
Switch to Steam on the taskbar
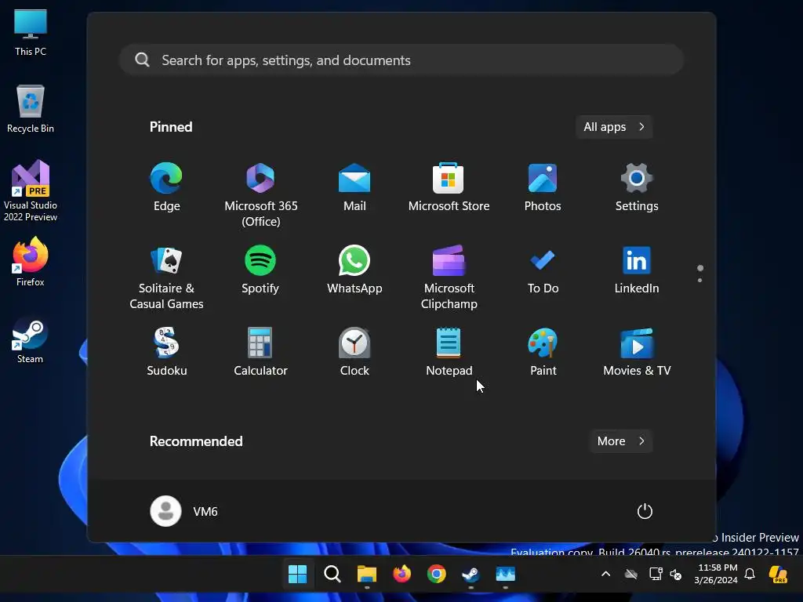471,575
